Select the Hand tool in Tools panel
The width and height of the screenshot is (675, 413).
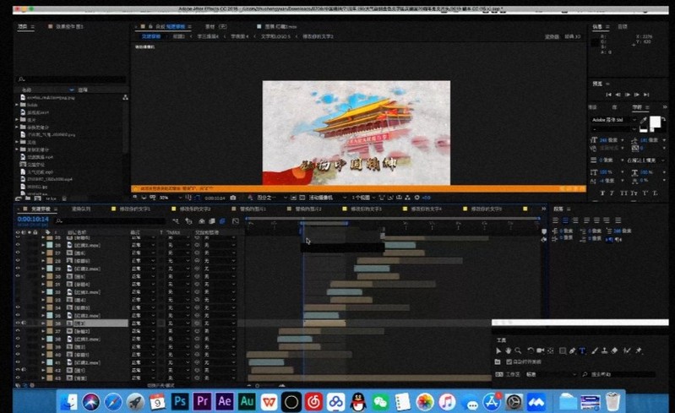point(508,350)
